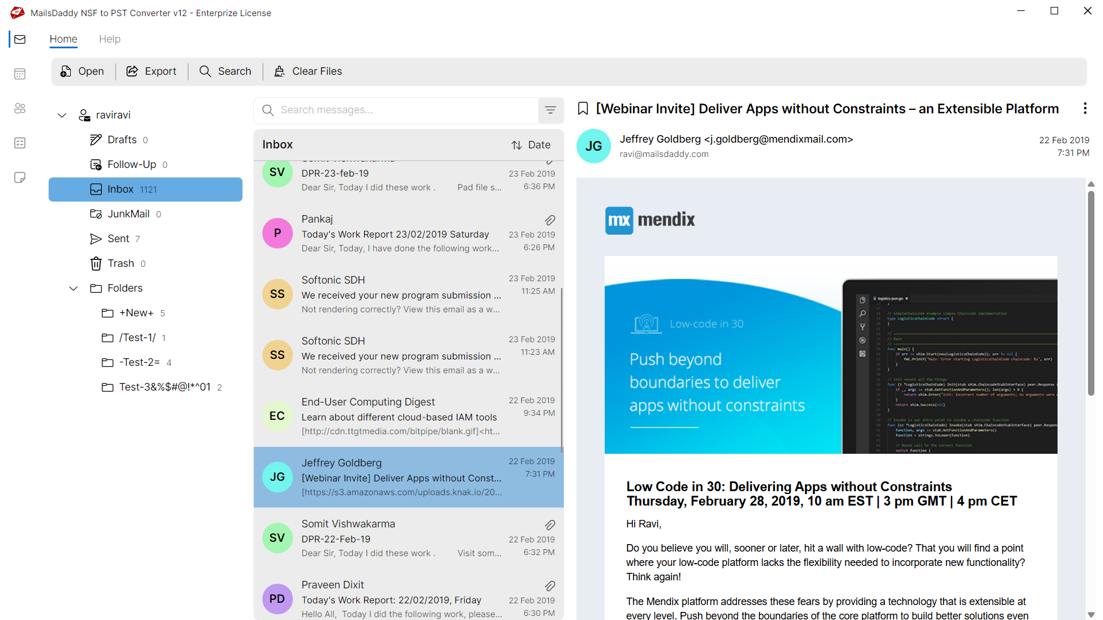The height and width of the screenshot is (620, 1103).
Task: Open the -Test-2= folder
Action: [146, 362]
